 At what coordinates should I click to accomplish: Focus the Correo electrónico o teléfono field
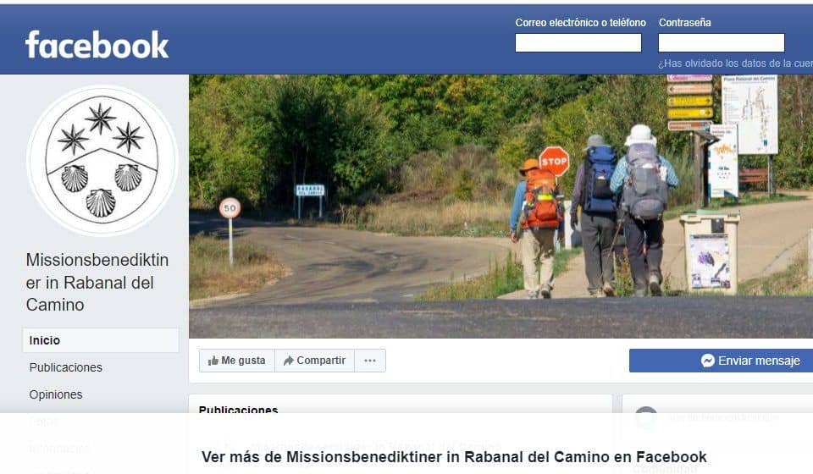tap(578, 42)
